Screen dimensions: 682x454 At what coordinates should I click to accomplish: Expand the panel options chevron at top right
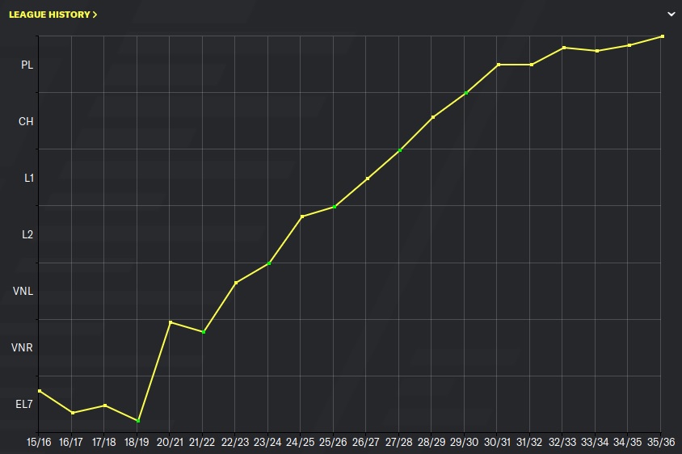[x=670, y=15]
